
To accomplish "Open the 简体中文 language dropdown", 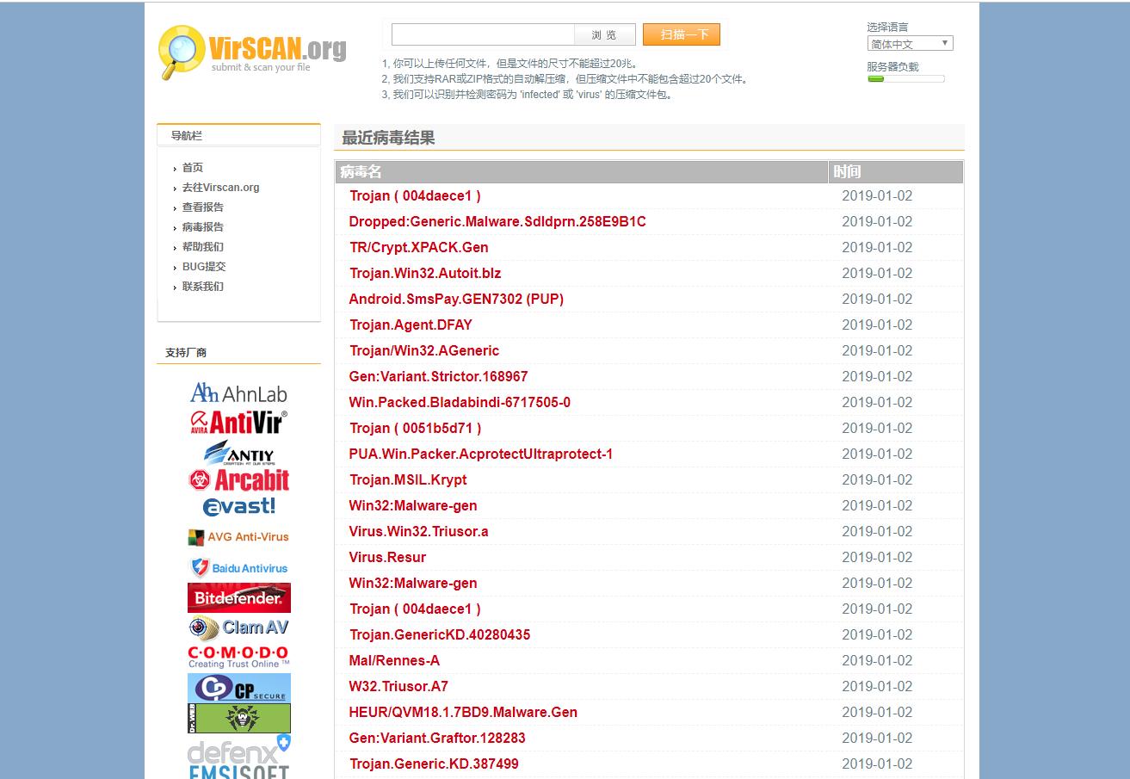I will pyautogui.click(x=910, y=43).
